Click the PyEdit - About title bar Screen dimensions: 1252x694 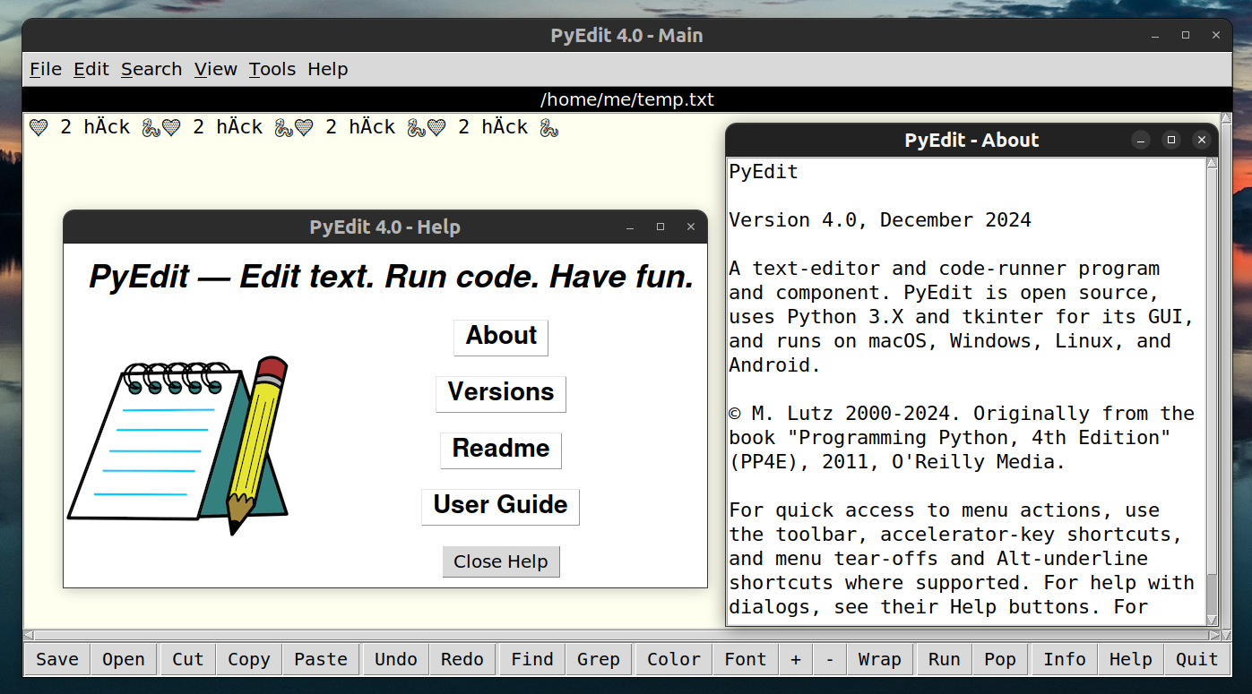point(971,140)
